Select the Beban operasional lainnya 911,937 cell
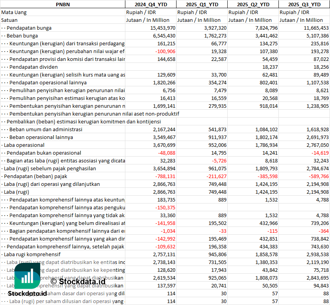 [x=202, y=137]
